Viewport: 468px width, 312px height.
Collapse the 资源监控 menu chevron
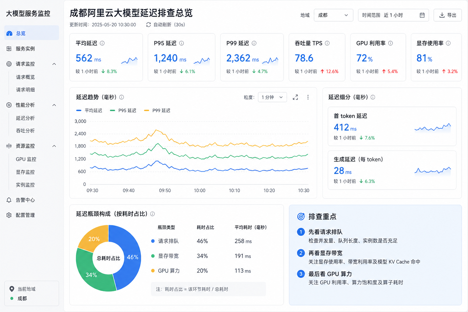(x=54, y=146)
